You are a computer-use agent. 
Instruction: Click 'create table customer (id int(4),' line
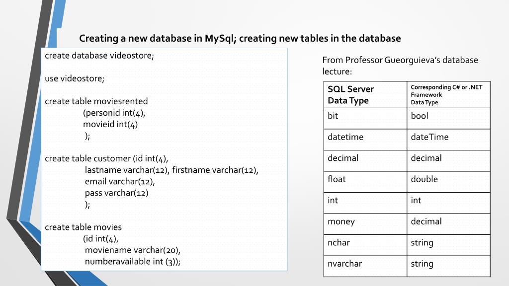click(106, 158)
